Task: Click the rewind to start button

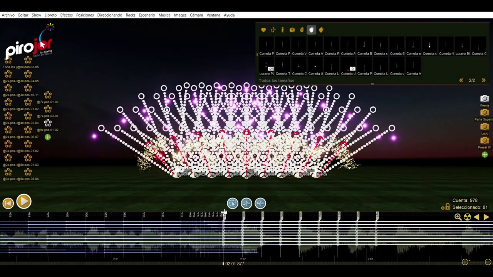Action: tap(8, 203)
